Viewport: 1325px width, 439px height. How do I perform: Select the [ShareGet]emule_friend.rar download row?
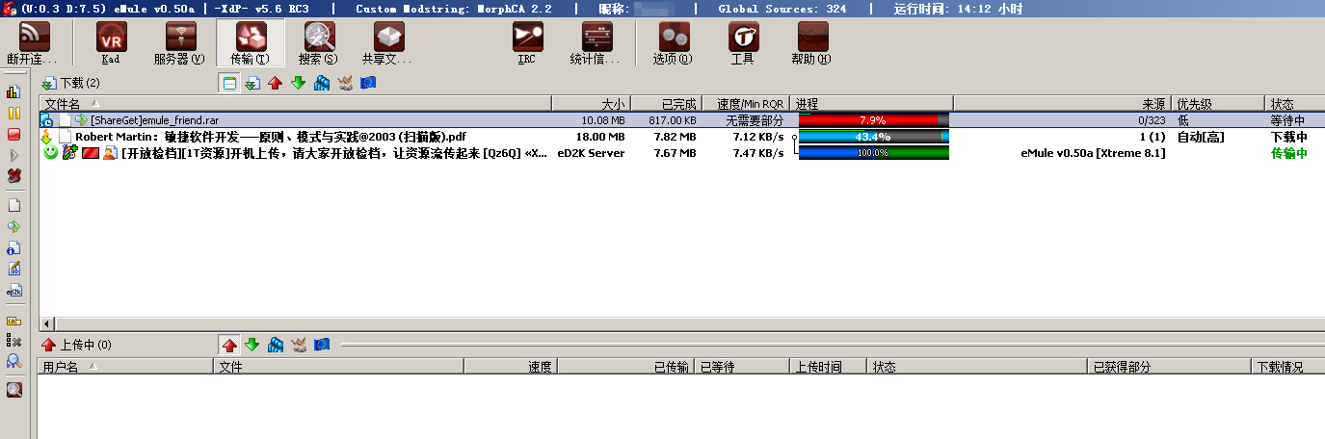point(681,120)
